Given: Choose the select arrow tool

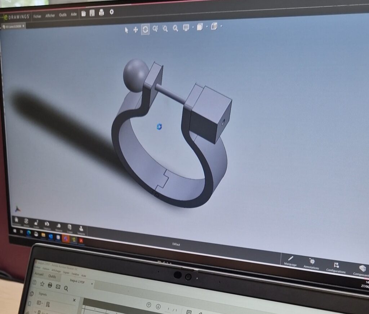Looking at the screenshot, I should point(126,30).
